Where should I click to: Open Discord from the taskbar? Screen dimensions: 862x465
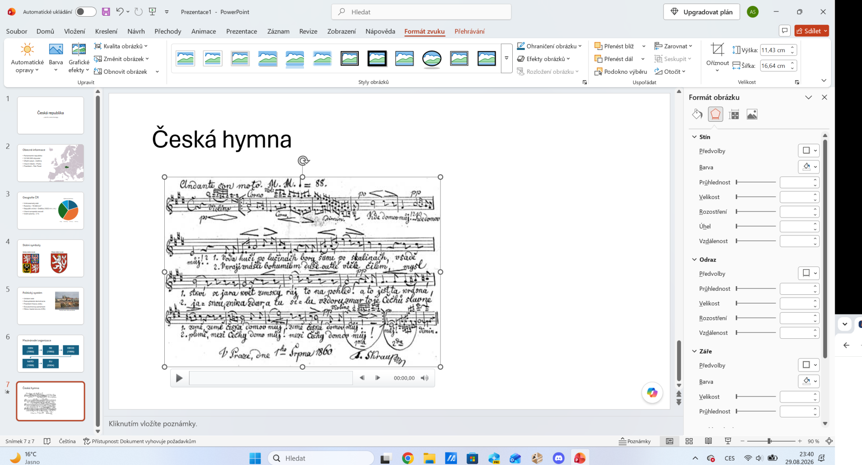[559, 458]
